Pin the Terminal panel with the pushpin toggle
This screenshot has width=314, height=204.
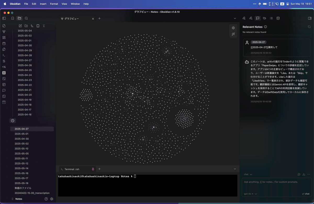(x=93, y=169)
